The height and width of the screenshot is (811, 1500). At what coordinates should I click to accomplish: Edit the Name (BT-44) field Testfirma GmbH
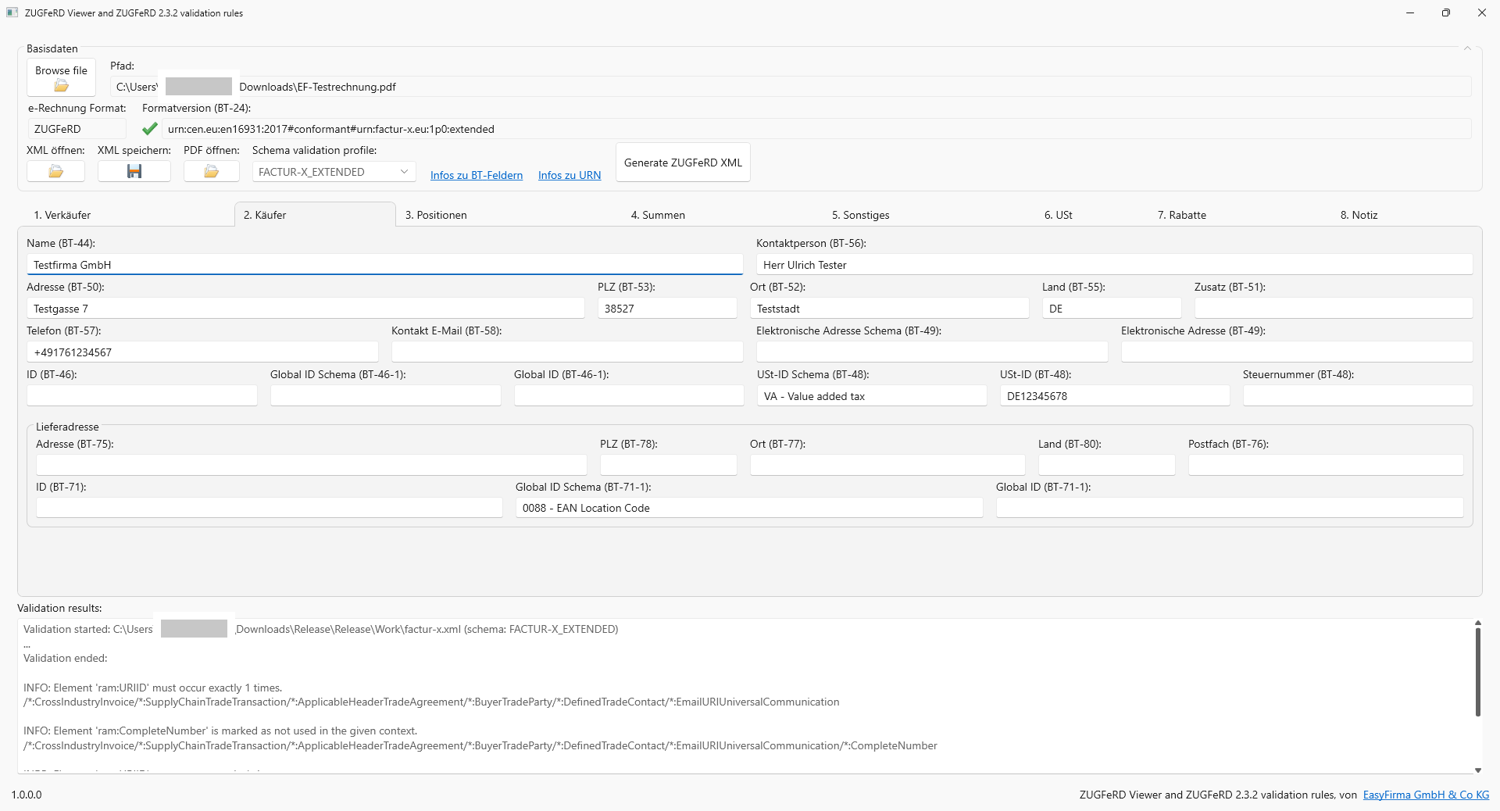click(384, 265)
